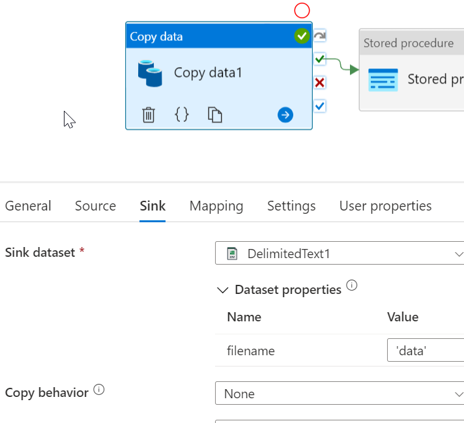
Task: Click the Copy data1 database cylinders icon
Action: 150,73
